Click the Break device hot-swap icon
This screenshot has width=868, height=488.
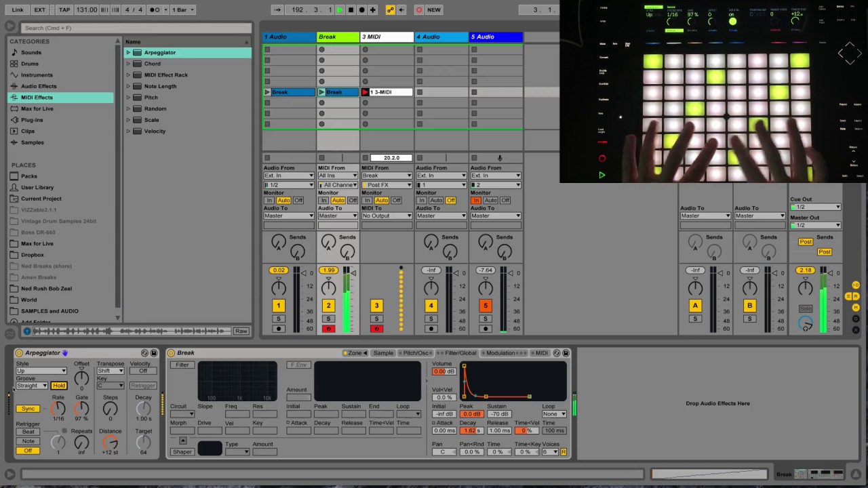(557, 353)
